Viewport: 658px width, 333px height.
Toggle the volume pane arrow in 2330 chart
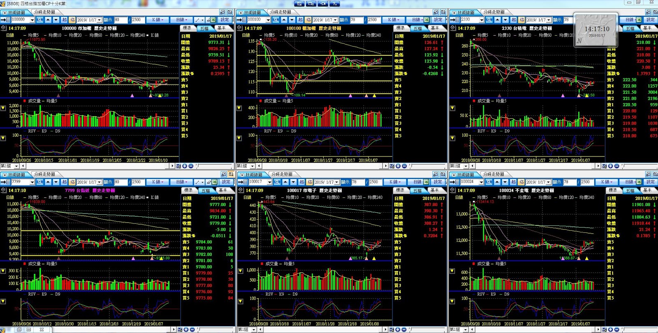[x=452, y=108]
